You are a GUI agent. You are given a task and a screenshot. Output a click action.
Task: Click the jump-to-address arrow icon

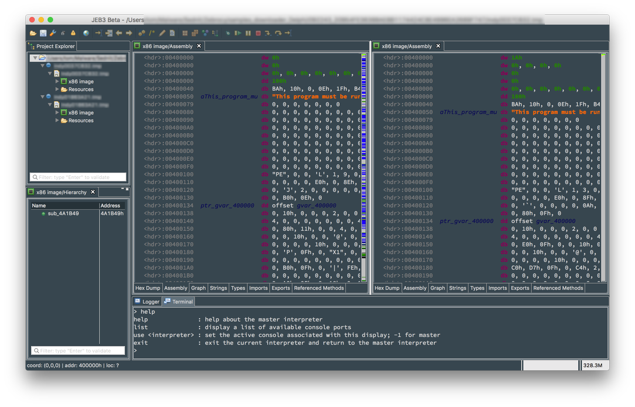(x=98, y=33)
